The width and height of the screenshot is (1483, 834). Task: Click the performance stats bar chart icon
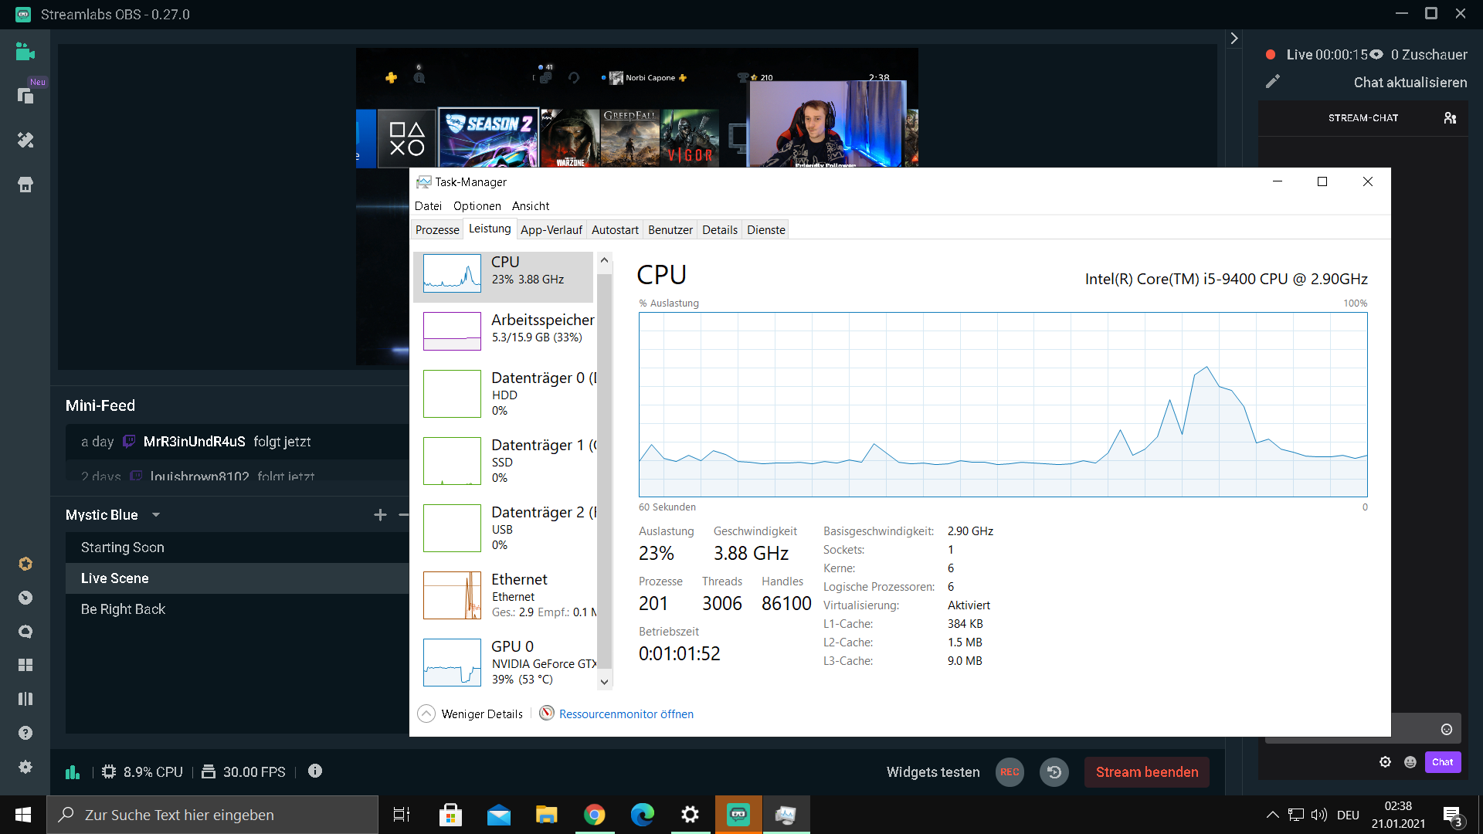click(73, 771)
